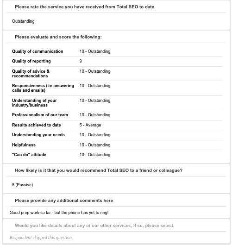Click the 'How likely is it that you would recommend' heading
Screen dimensions: 232x246
pos(99,170)
